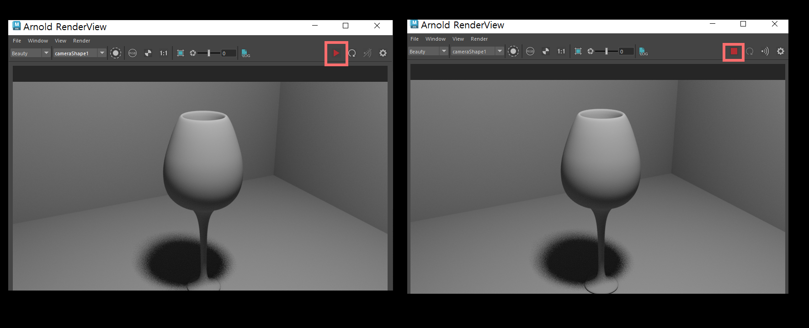The width and height of the screenshot is (809, 328).
Task: Click the refresh render icon in left window
Action: tap(352, 53)
